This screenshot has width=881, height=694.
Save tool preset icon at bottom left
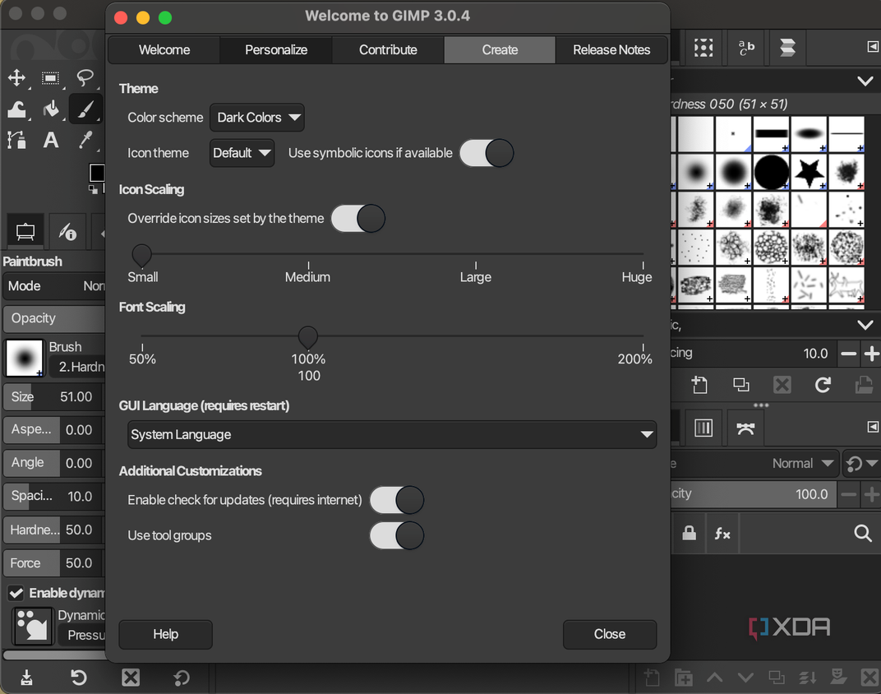click(x=26, y=678)
